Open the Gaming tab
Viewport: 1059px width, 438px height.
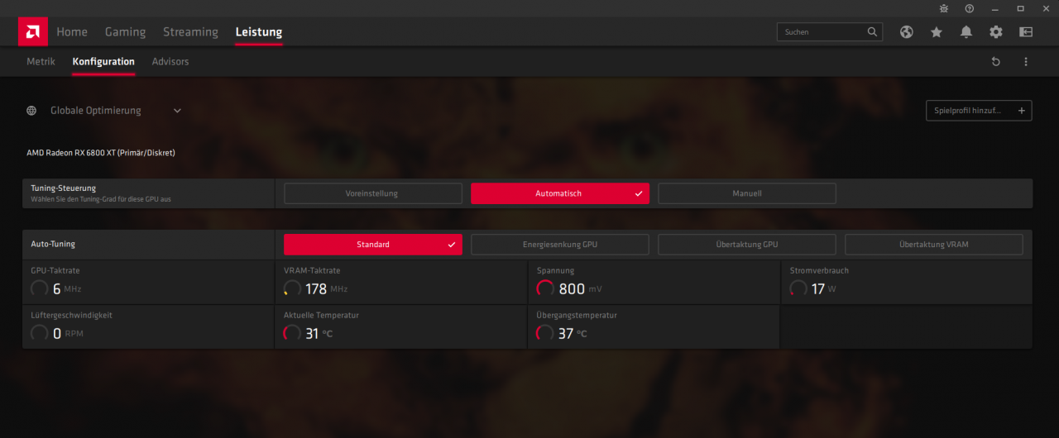click(125, 32)
